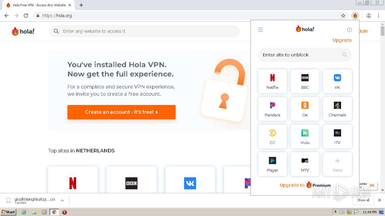Expand the crx download item options

pyautogui.click(x=62, y=200)
